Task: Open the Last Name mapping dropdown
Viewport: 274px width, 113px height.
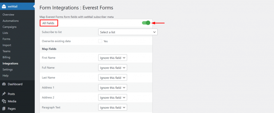Action: [x=113, y=78]
